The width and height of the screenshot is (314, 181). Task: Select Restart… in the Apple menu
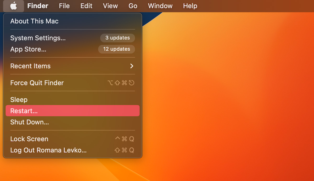click(72, 111)
